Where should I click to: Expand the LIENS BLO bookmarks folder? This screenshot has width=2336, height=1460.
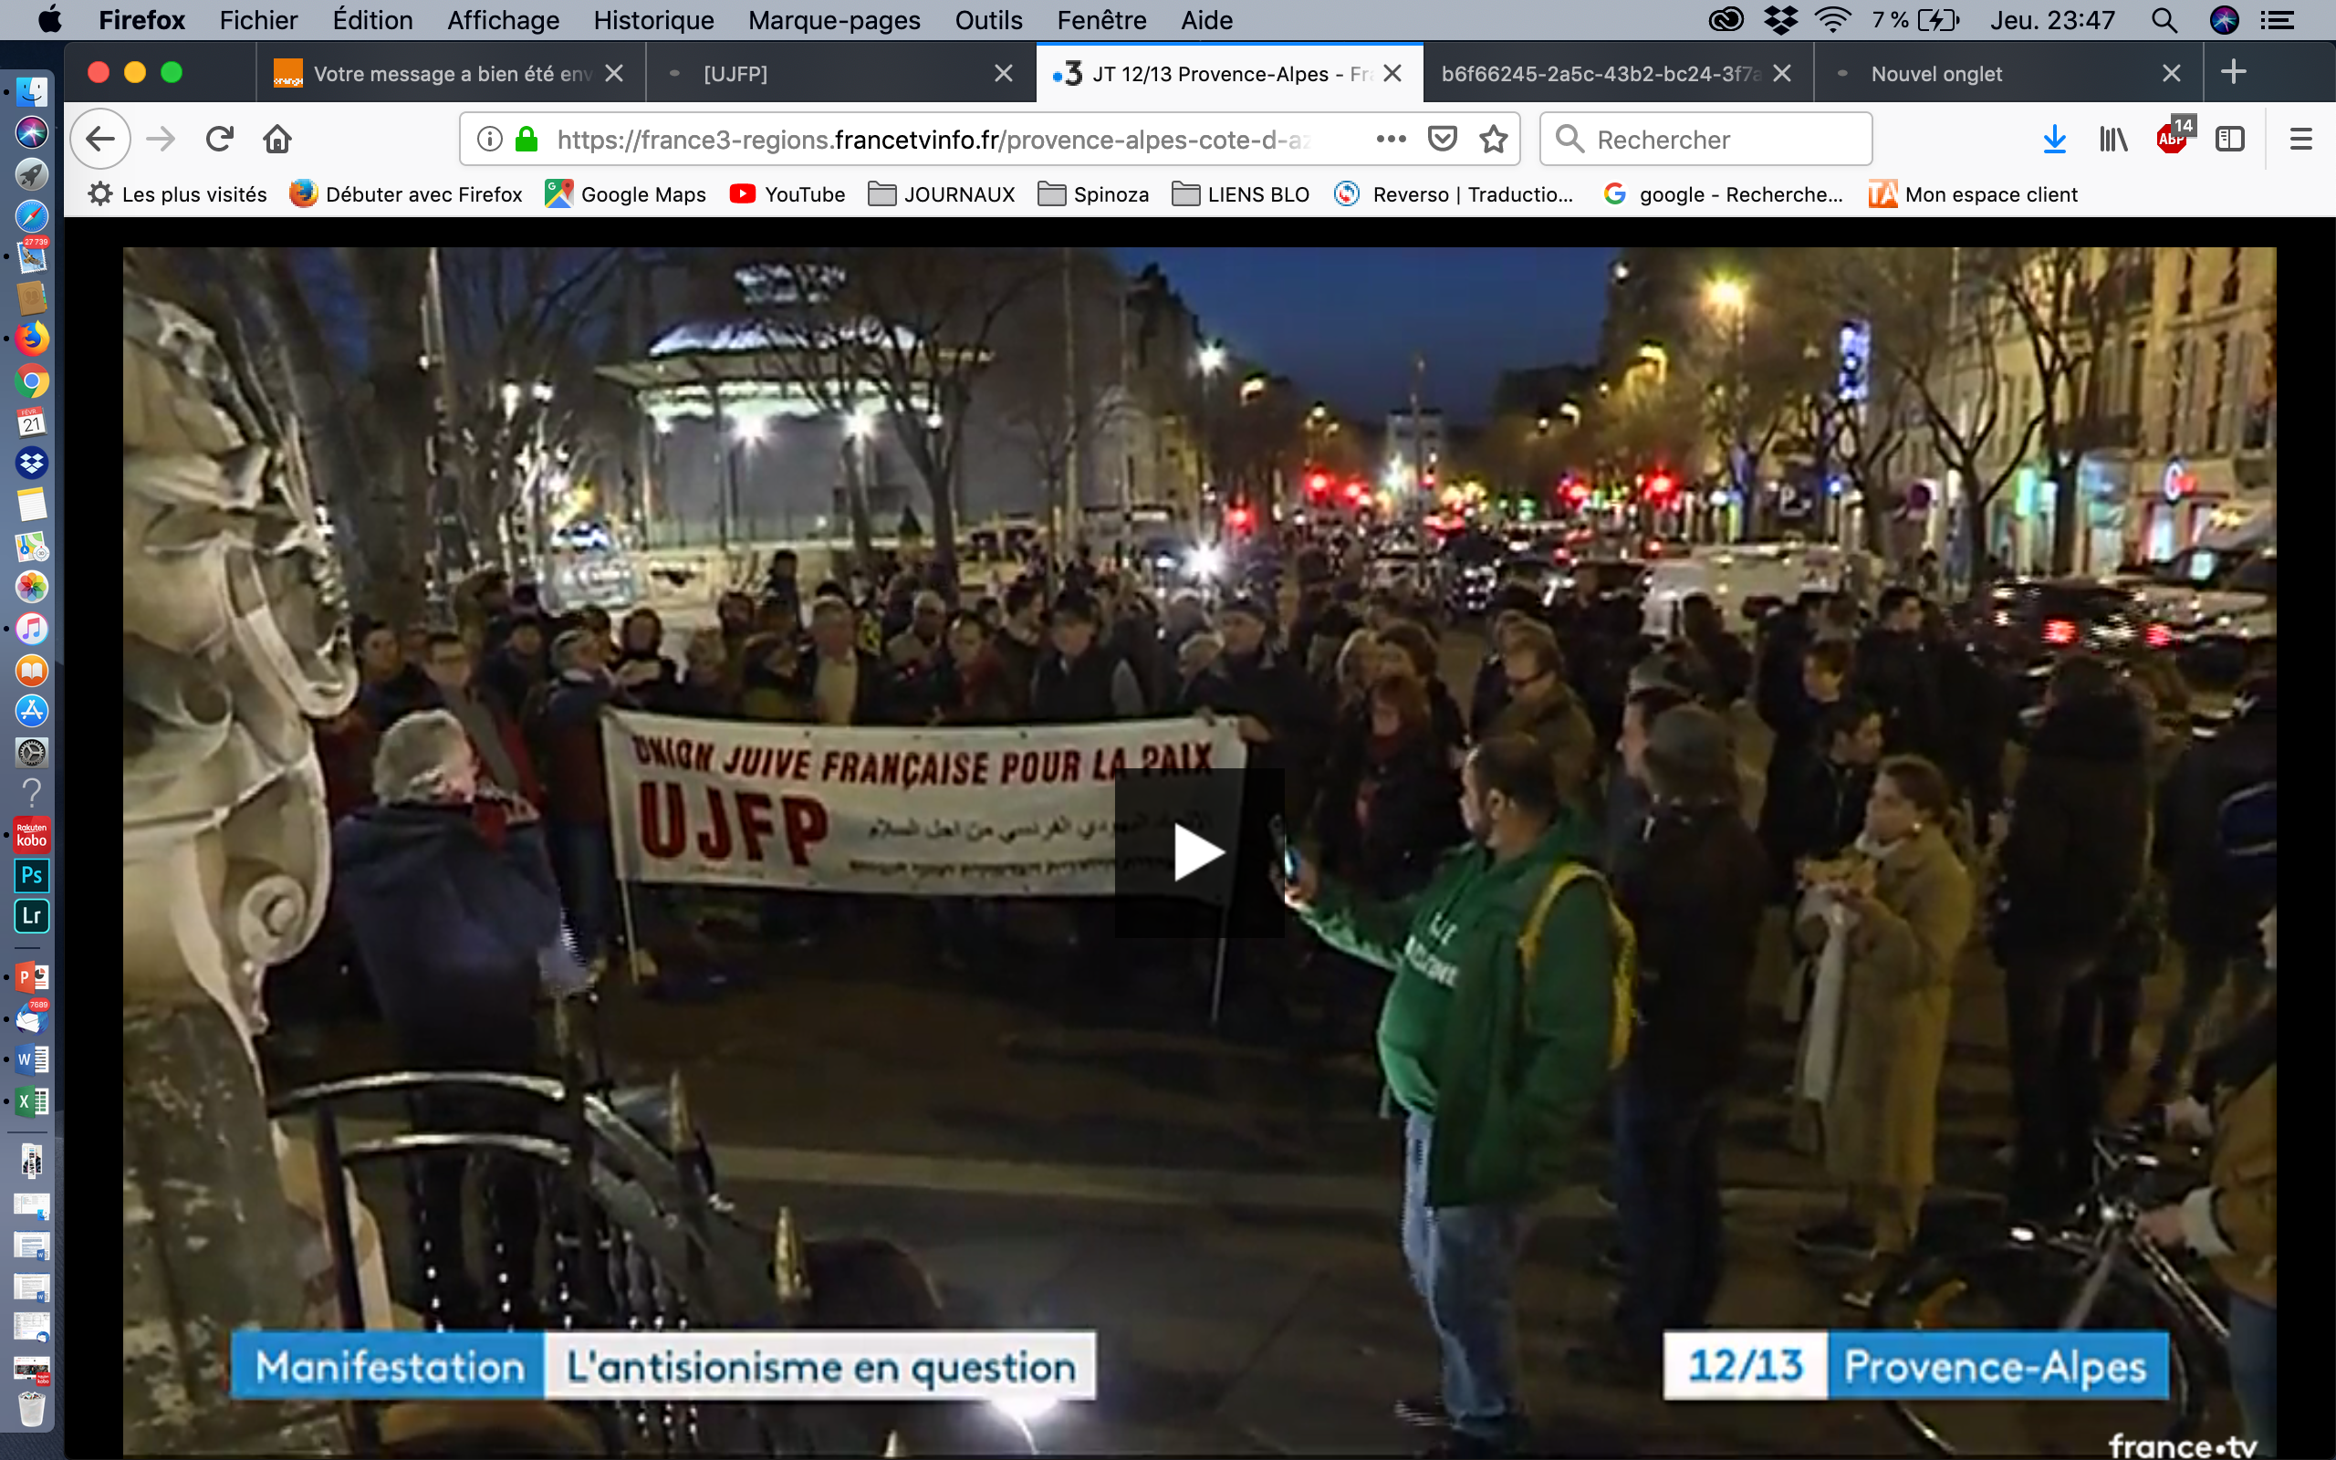click(x=1240, y=194)
